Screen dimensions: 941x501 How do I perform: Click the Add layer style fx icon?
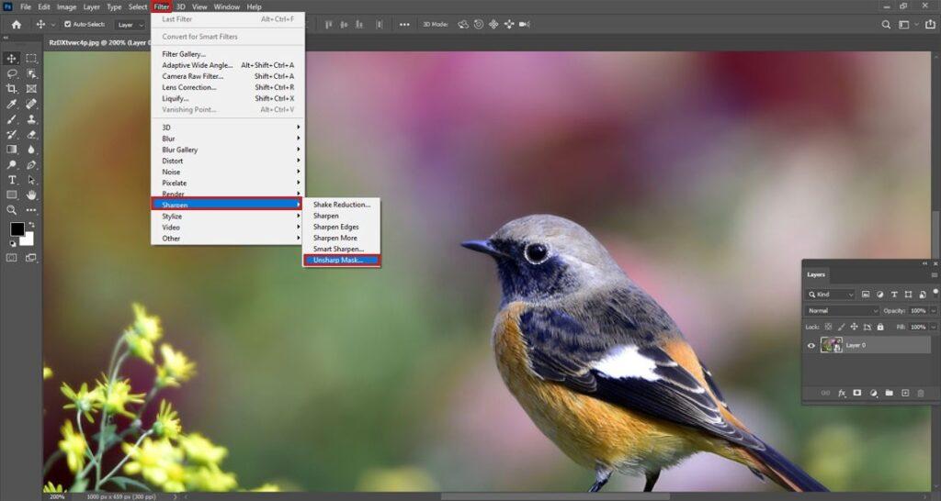click(x=842, y=393)
